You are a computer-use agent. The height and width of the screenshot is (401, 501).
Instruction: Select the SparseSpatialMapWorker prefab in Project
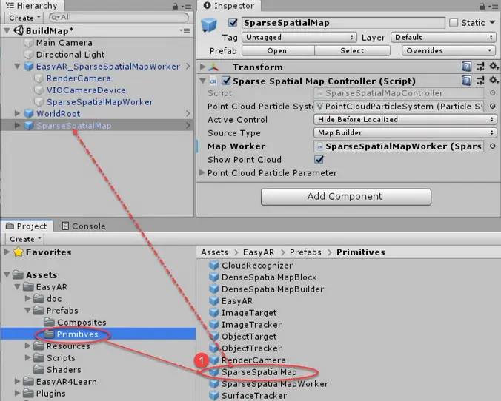[x=269, y=383]
